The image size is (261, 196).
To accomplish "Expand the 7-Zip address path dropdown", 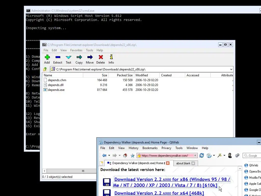I will click(x=231, y=69).
